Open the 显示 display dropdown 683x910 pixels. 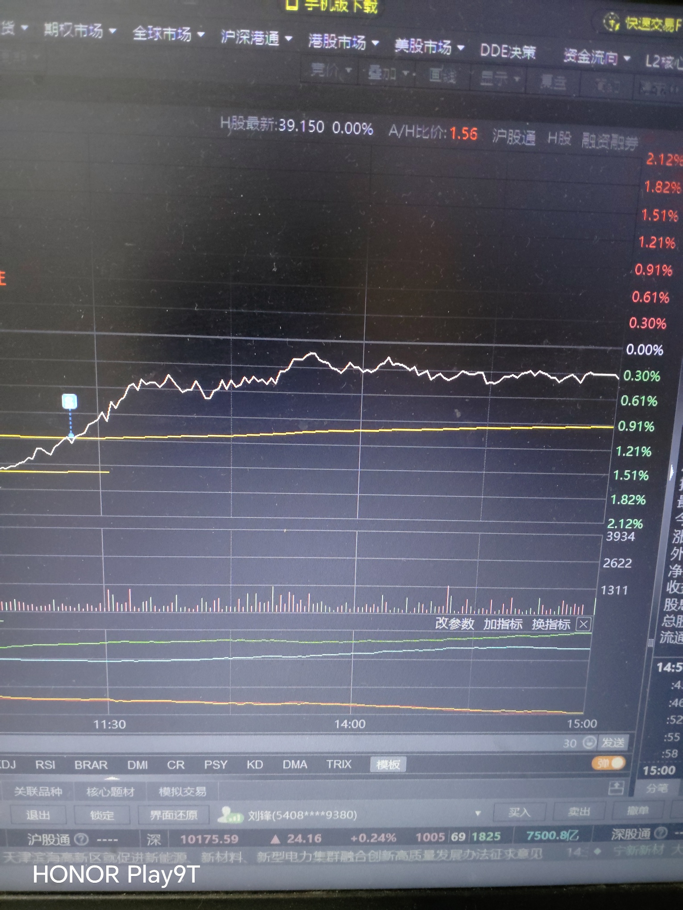tap(500, 79)
